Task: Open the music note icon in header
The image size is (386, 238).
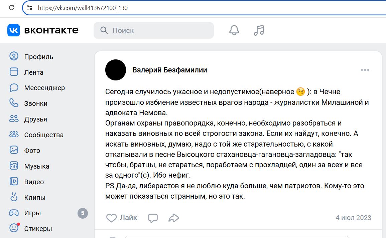Action: click(x=259, y=30)
